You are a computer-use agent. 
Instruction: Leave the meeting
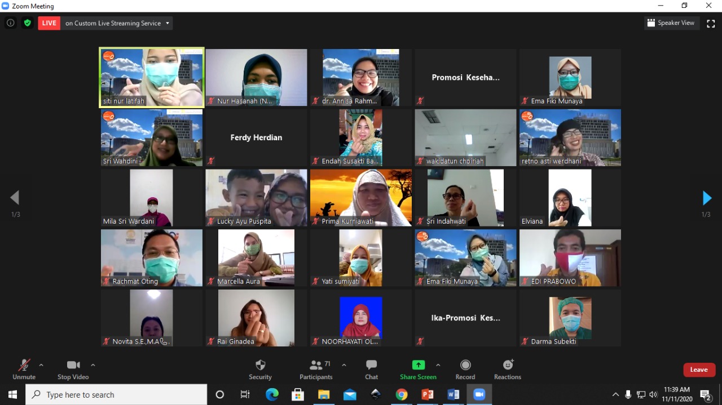pyautogui.click(x=699, y=370)
